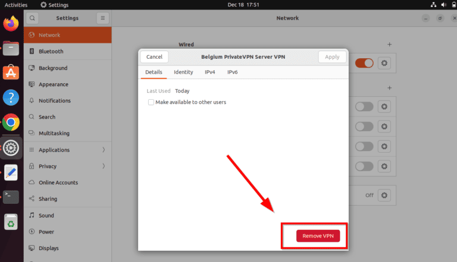Open gear settings beside the Off label
The image size is (457, 262).
384,195
